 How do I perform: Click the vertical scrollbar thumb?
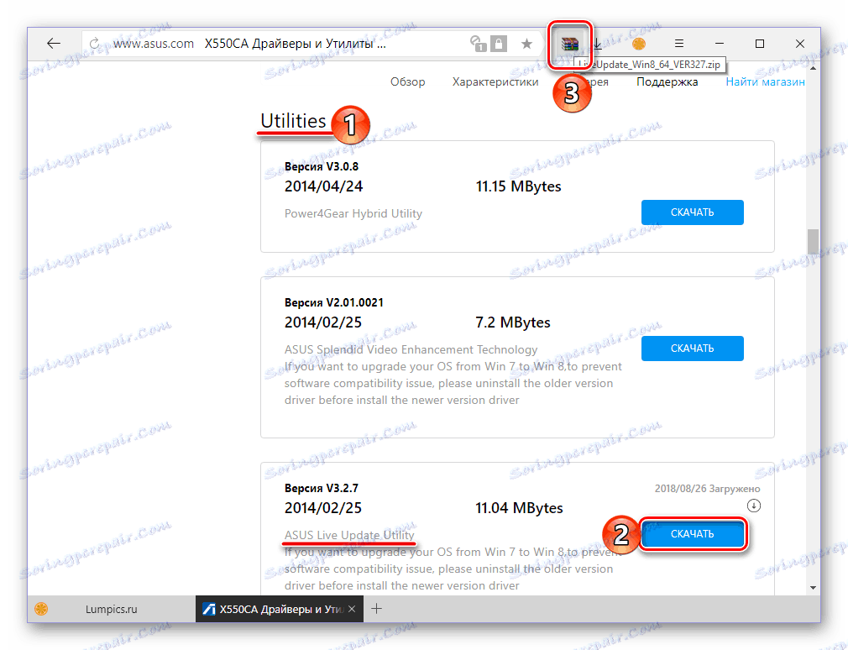[x=813, y=242]
